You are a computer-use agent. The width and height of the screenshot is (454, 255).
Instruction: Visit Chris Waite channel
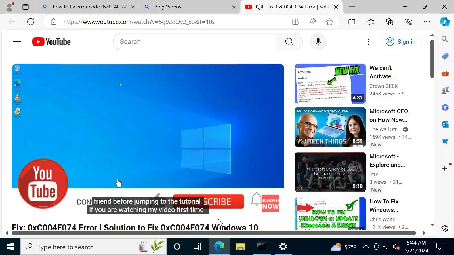[x=382, y=220]
